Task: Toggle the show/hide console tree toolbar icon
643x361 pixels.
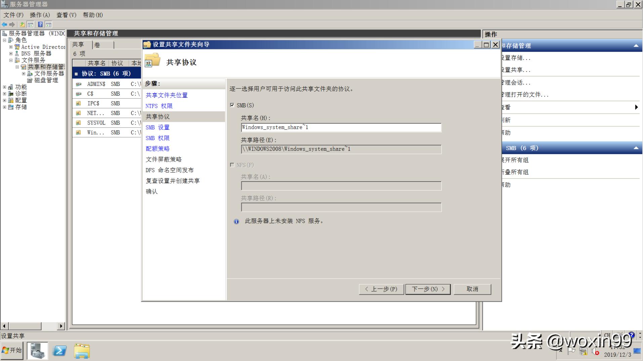Action: (30, 24)
